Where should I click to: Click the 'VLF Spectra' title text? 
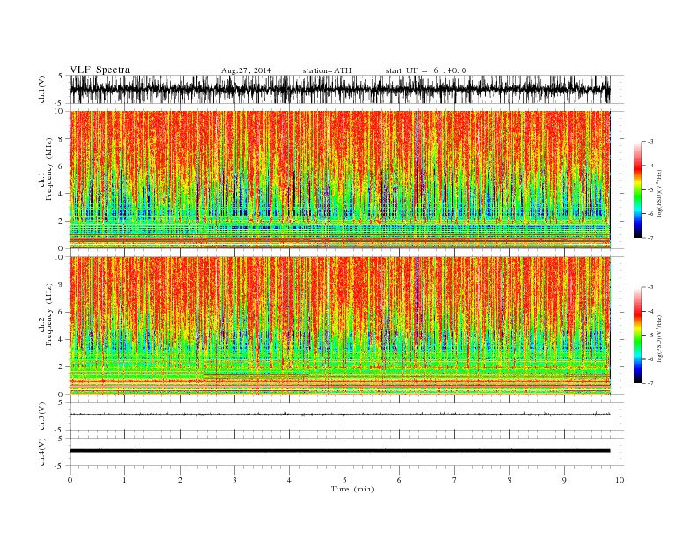(100, 70)
